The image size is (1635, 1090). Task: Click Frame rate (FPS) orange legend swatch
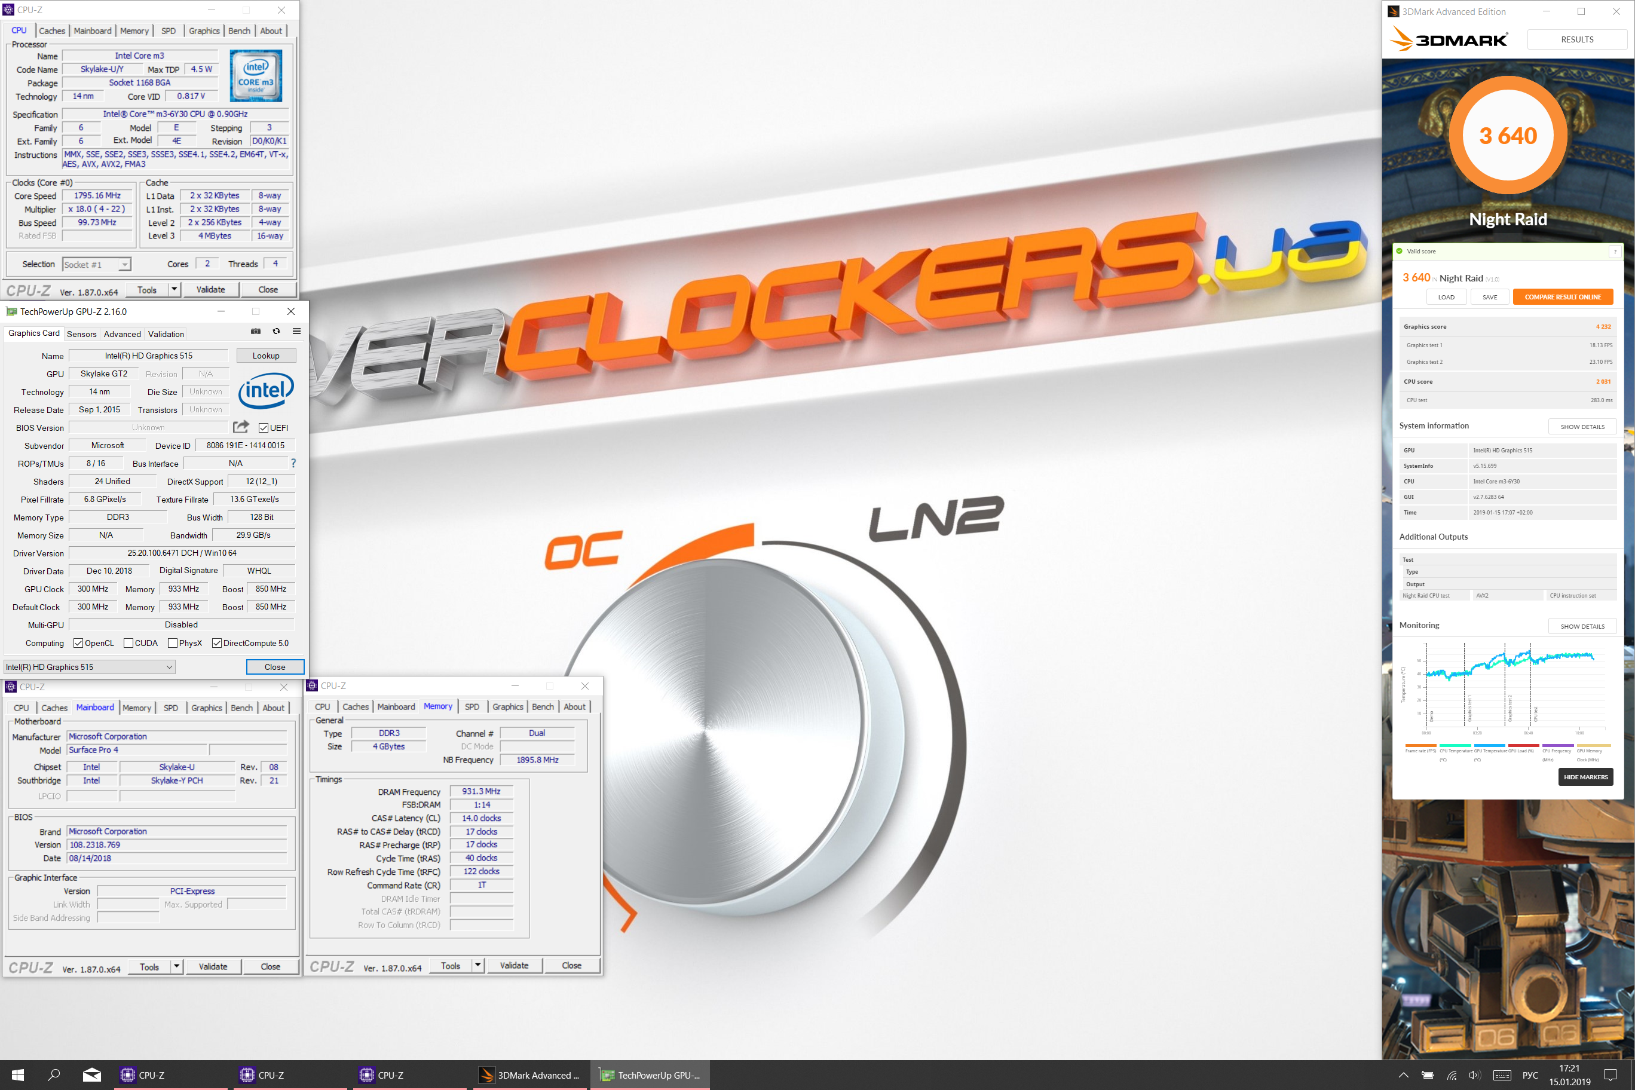point(1420,745)
